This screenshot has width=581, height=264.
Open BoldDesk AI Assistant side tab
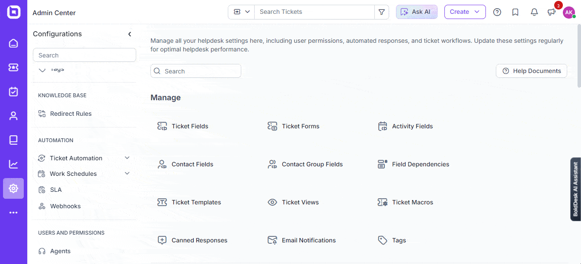[575, 189]
